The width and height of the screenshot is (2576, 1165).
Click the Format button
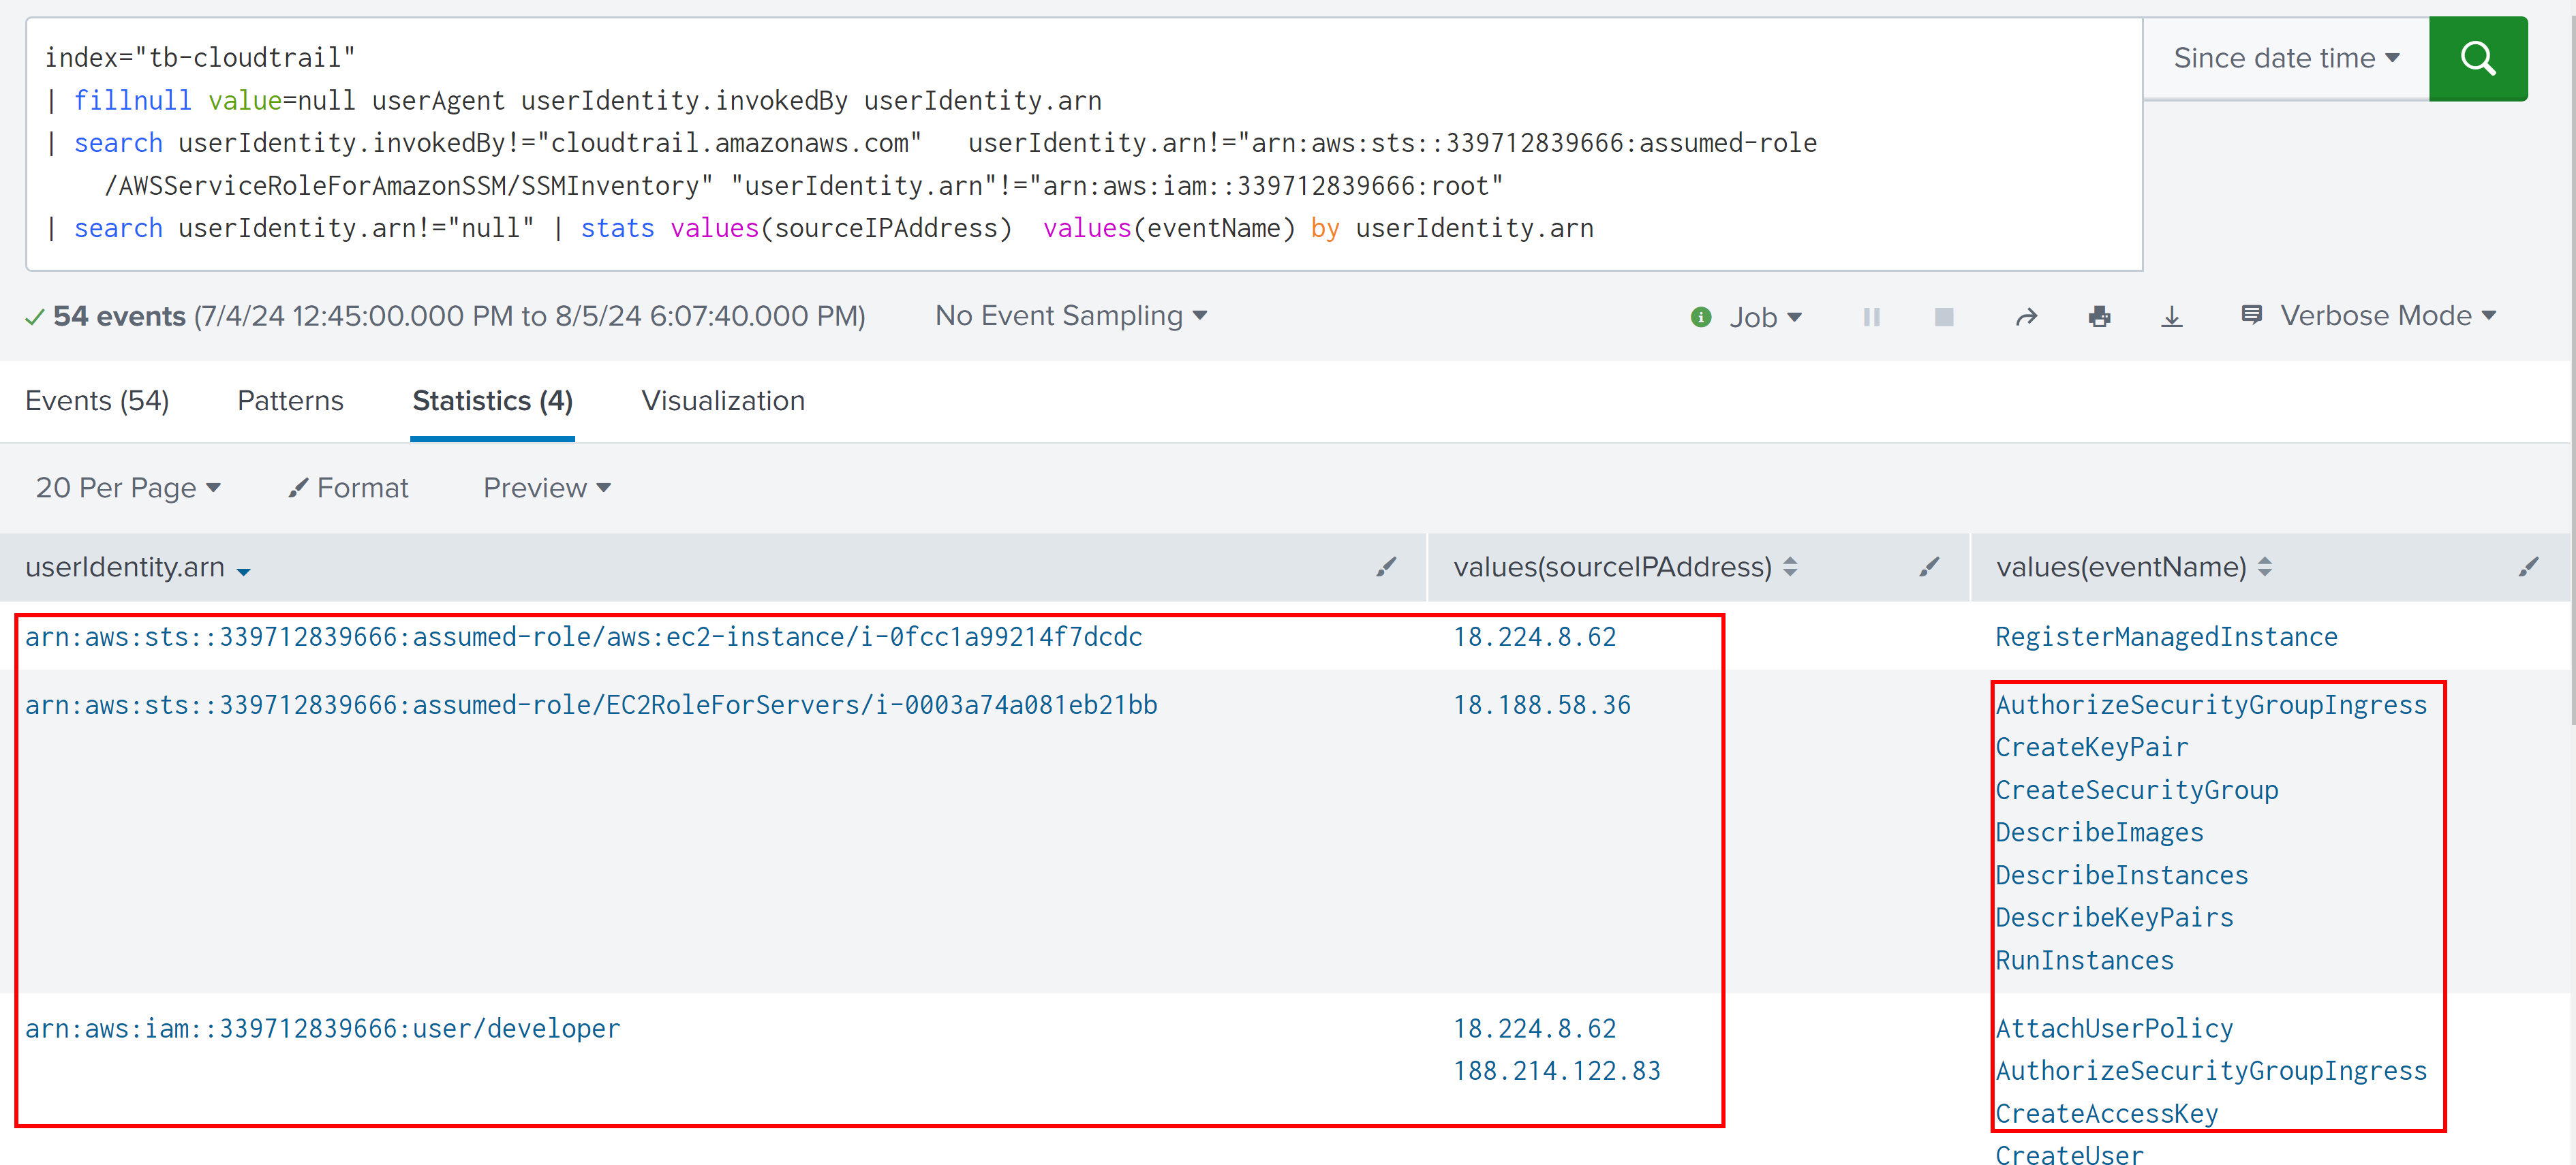[348, 488]
